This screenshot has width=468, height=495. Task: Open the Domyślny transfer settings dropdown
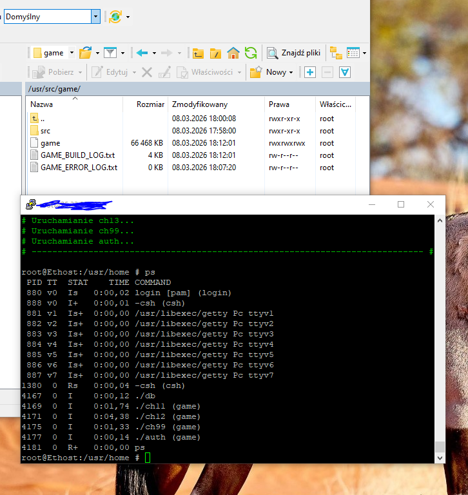pyautogui.click(x=96, y=17)
